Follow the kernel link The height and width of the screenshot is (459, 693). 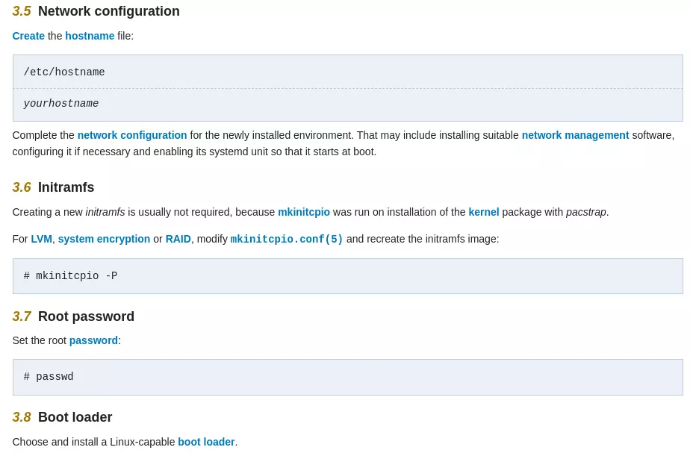click(483, 212)
